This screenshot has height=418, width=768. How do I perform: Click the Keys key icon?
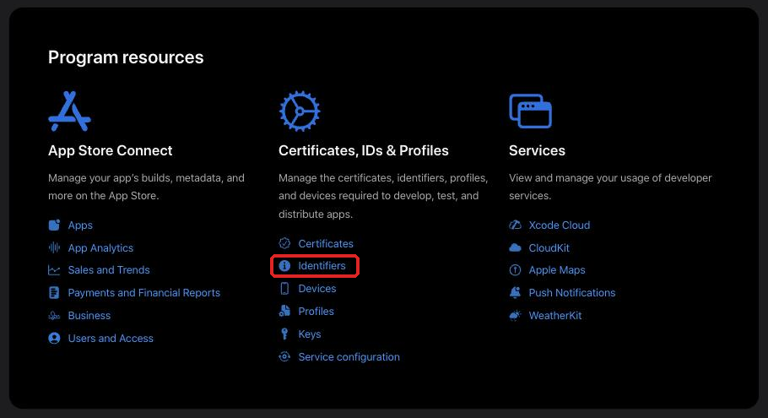(284, 334)
